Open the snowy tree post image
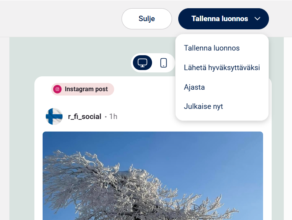The image size is (292, 220). pyautogui.click(x=153, y=176)
